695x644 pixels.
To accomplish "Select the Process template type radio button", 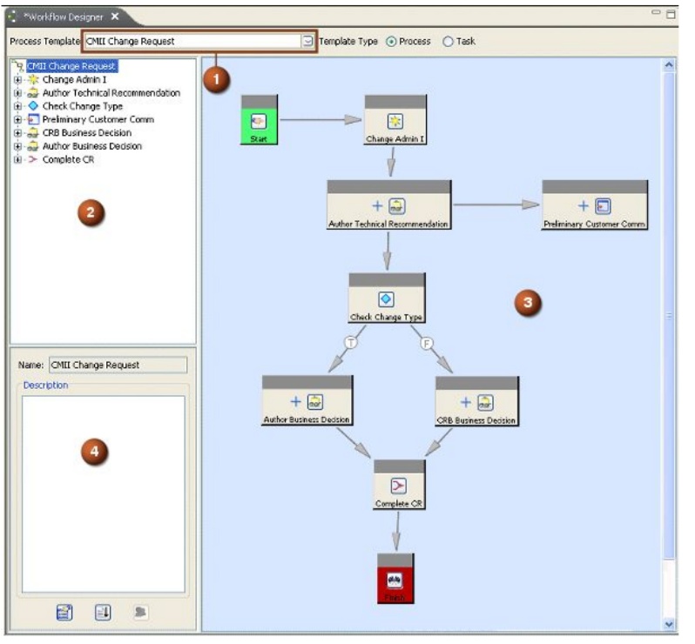I will tap(391, 42).
